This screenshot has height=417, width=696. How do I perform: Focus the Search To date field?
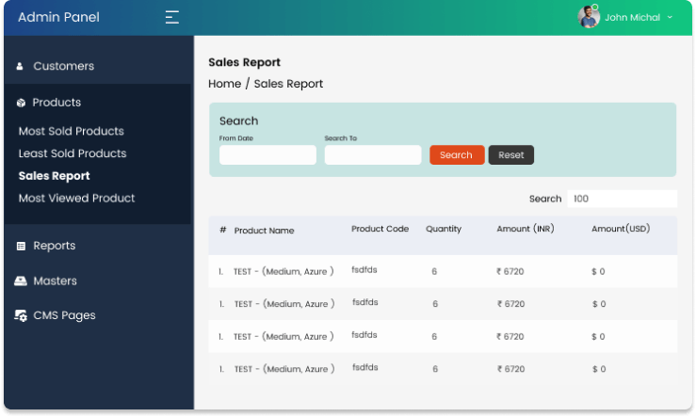(373, 154)
